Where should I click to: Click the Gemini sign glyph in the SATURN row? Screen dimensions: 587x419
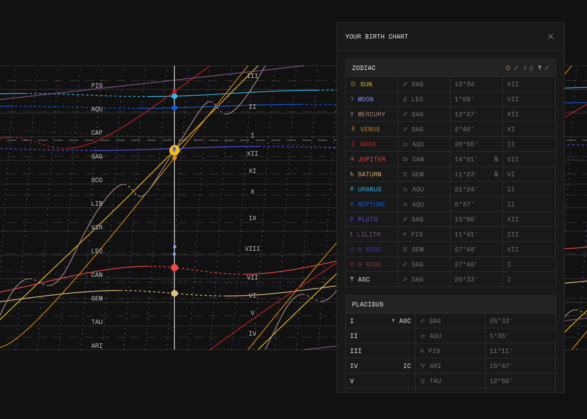[405, 174]
